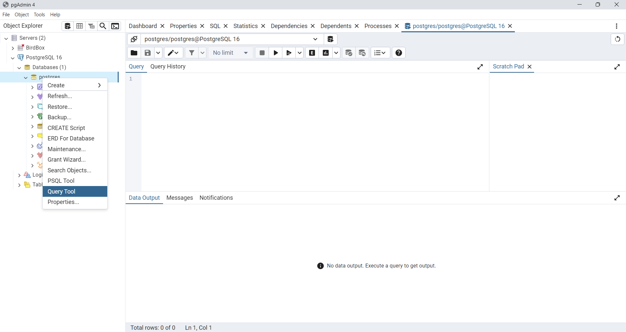Switch to the Statistics tab

pyautogui.click(x=246, y=26)
